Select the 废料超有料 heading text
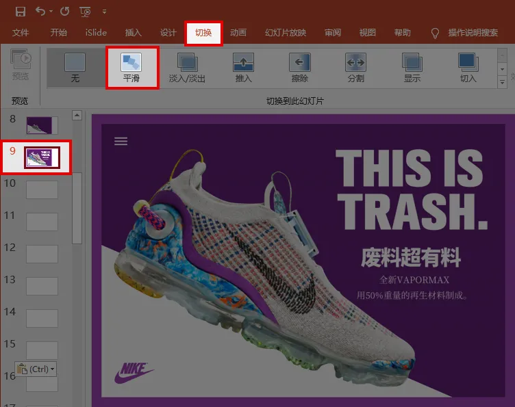 [x=411, y=258]
